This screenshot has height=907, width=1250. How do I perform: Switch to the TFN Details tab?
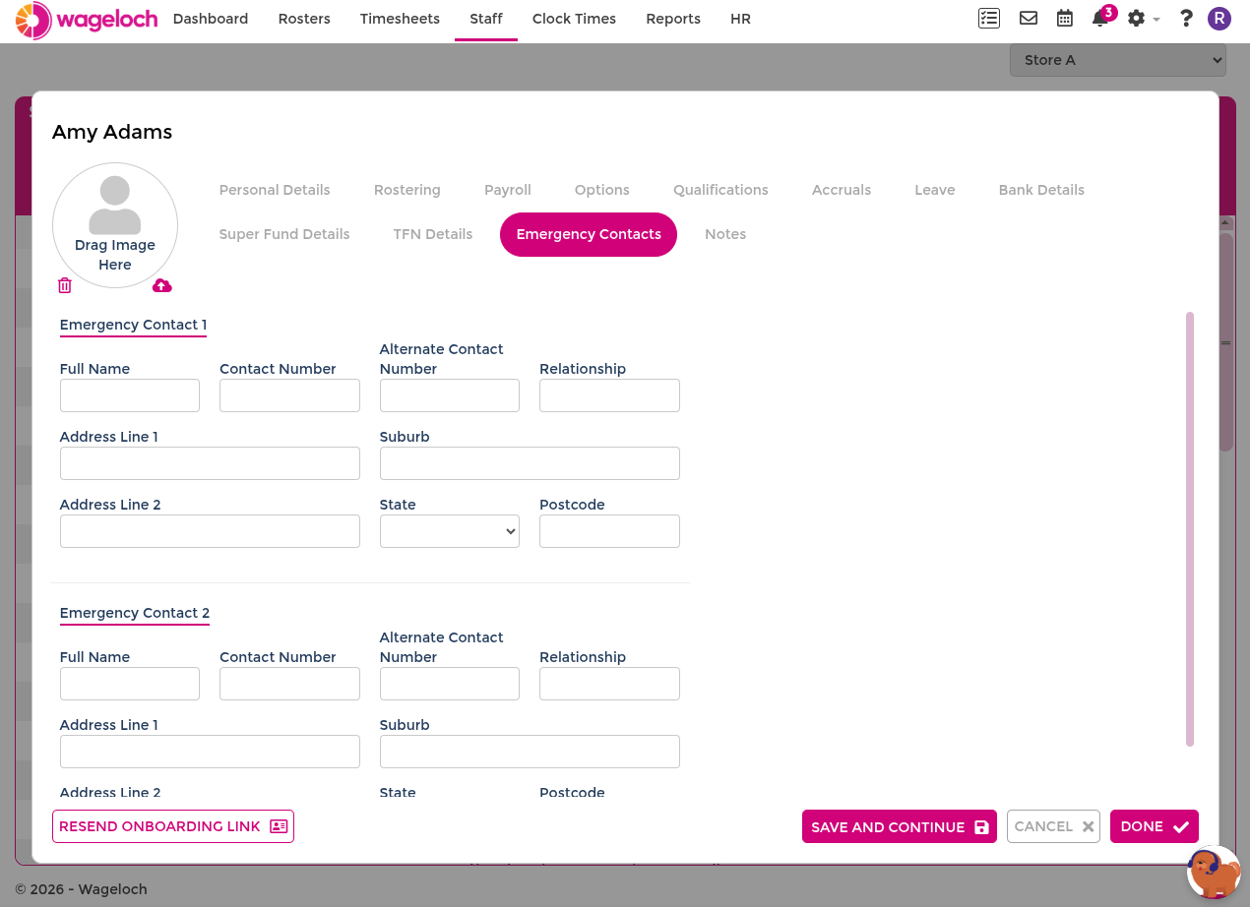(433, 234)
